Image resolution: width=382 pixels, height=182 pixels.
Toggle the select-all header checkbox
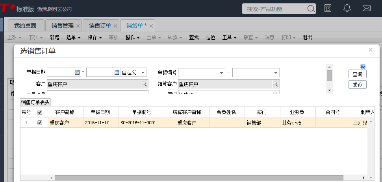tap(40, 112)
